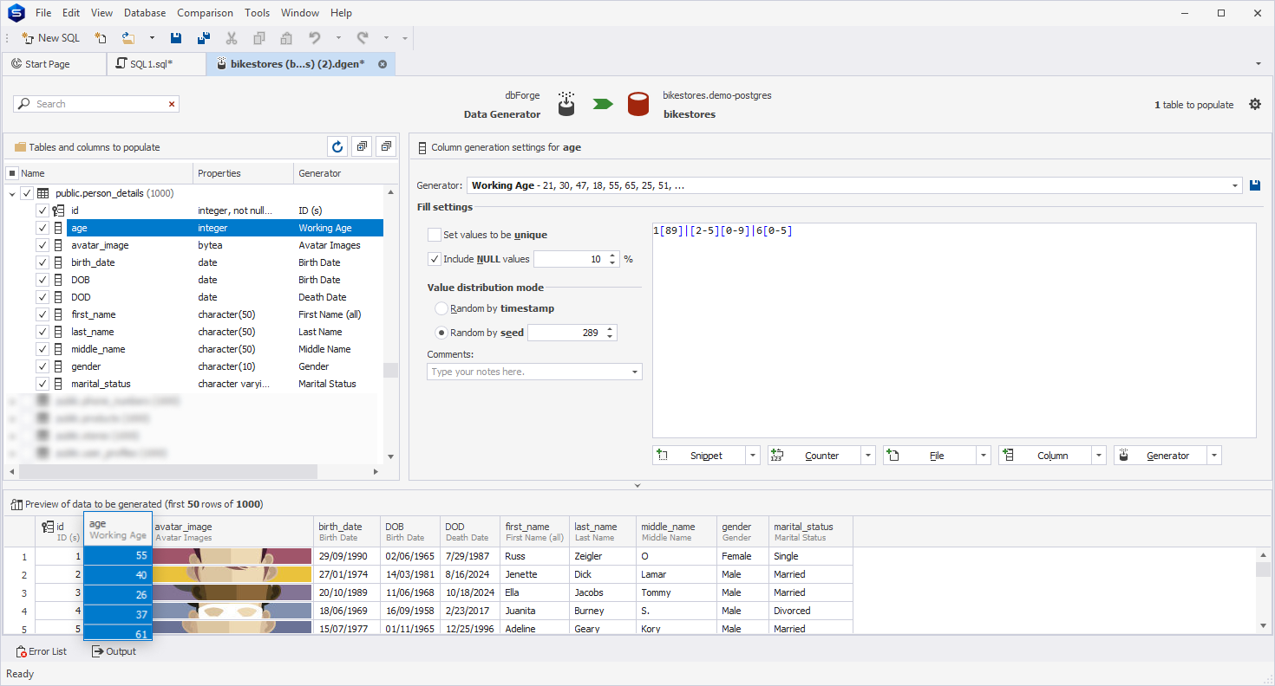Uncheck the id column checkbox
This screenshot has height=686, width=1275.
pyautogui.click(x=42, y=210)
